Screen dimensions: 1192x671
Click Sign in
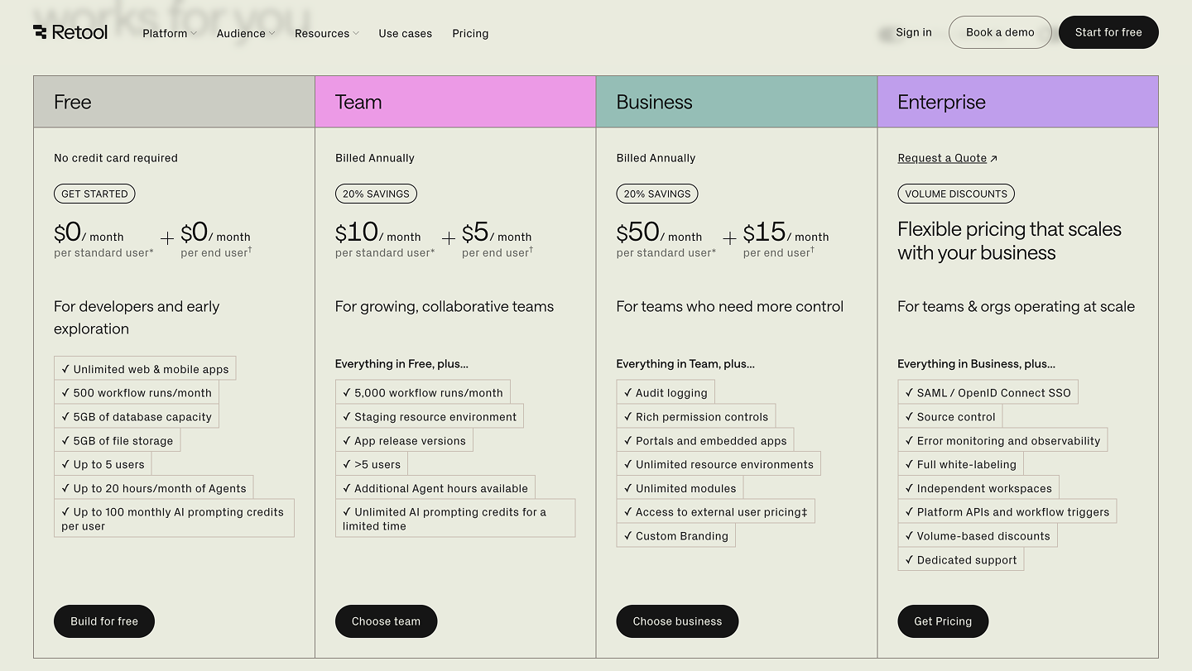914,32
